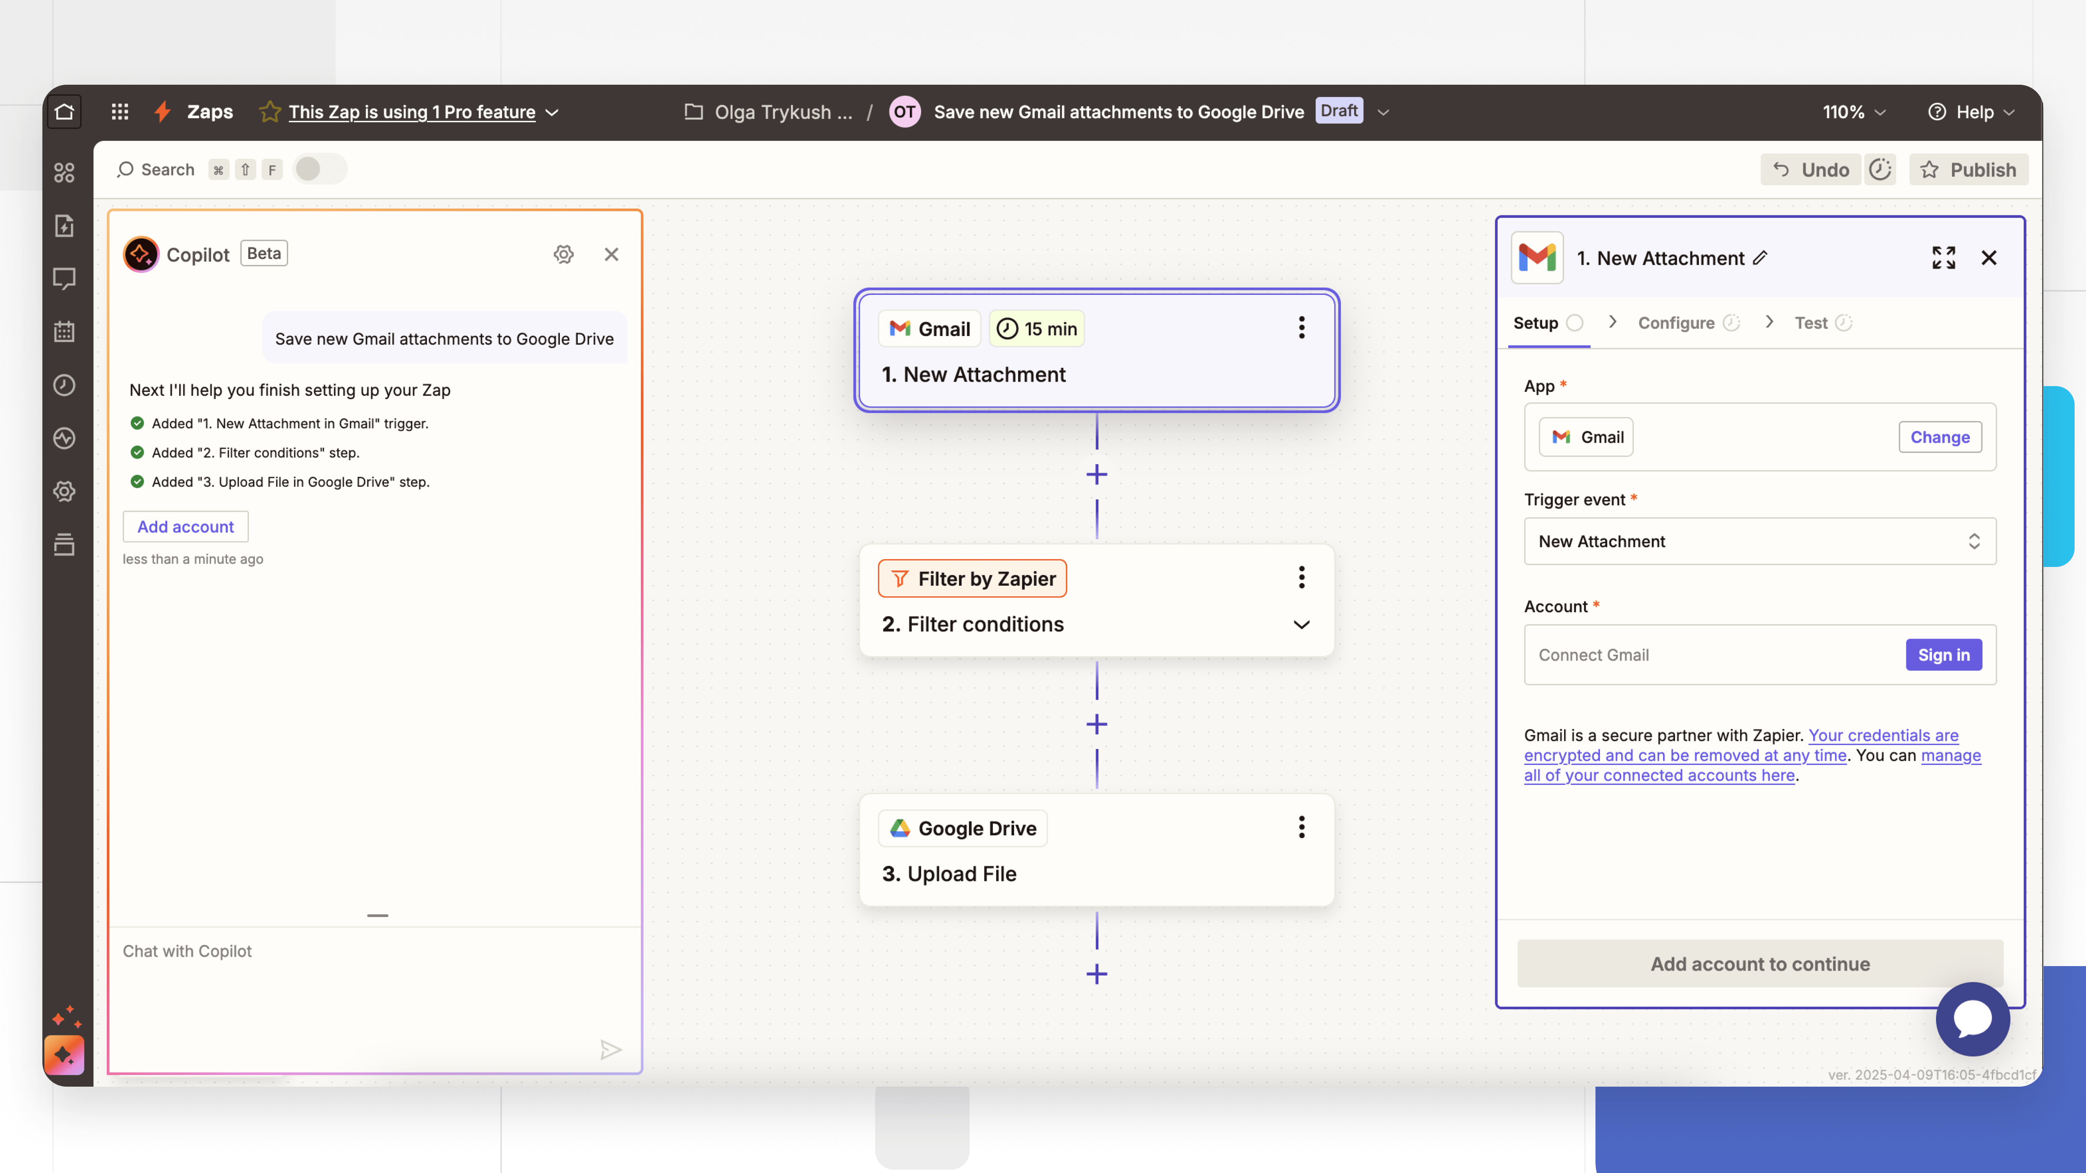The width and height of the screenshot is (2086, 1173).
Task: Click Add account in Copilot
Action: point(185,526)
